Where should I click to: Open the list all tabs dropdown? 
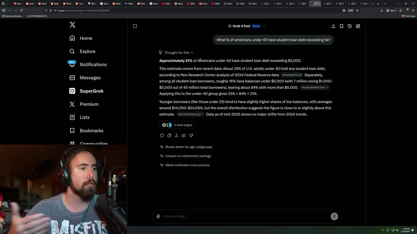pos(385,4)
